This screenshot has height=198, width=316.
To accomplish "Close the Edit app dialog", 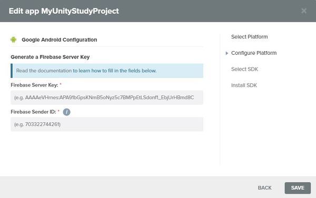I will click(x=304, y=11).
